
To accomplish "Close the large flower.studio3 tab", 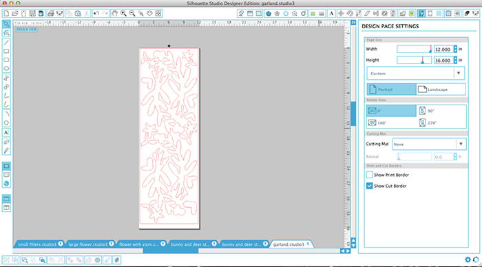I will (112, 244).
